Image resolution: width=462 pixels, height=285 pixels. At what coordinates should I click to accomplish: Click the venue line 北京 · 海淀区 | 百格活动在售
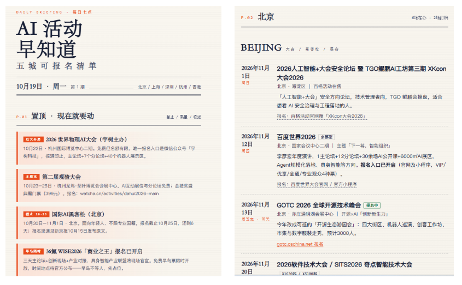pyautogui.click(x=309, y=87)
